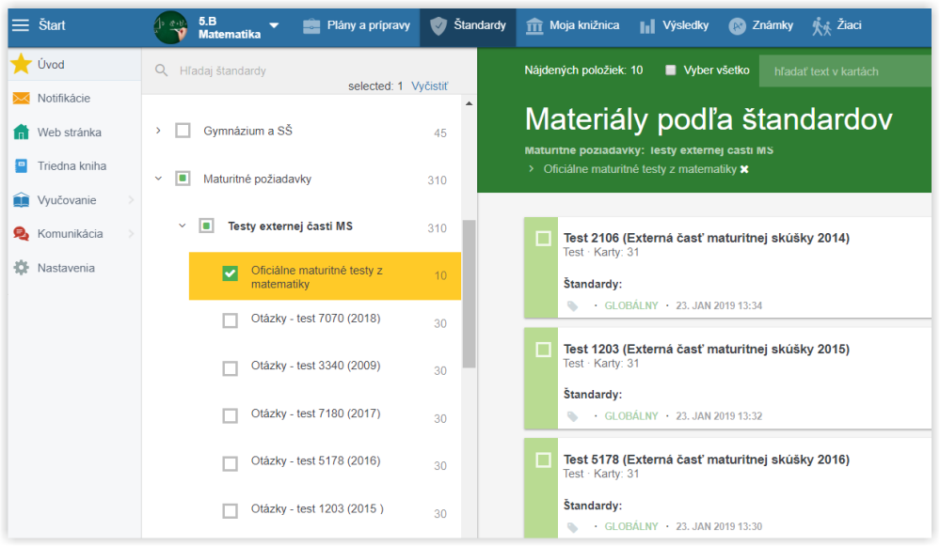Image resolution: width=940 pixels, height=546 pixels.
Task: Open the hamburger menu next to Štart
Action: pos(21,25)
